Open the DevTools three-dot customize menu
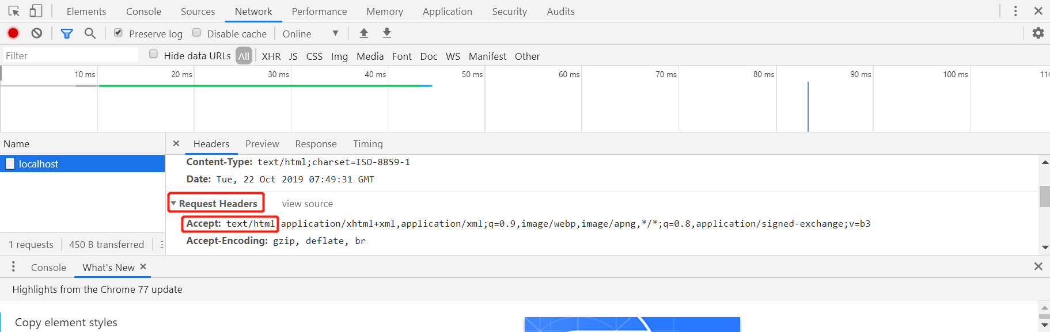1050x332 pixels. [1015, 11]
